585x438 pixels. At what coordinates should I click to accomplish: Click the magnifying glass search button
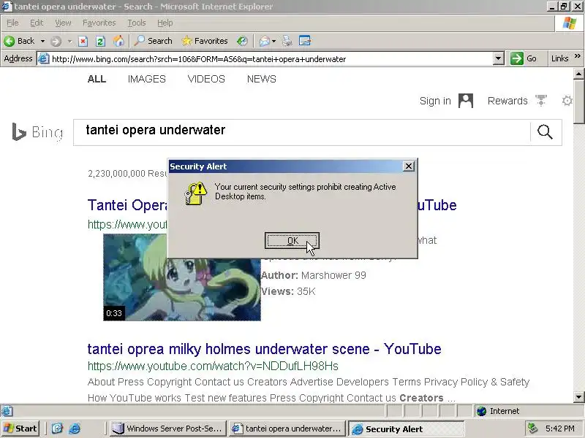545,132
